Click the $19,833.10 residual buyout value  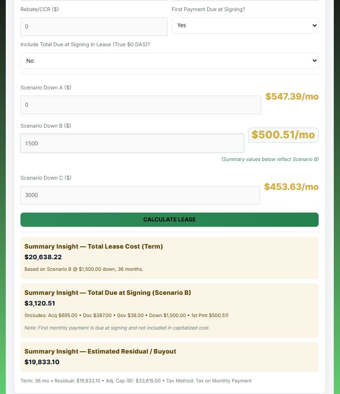(x=42, y=362)
